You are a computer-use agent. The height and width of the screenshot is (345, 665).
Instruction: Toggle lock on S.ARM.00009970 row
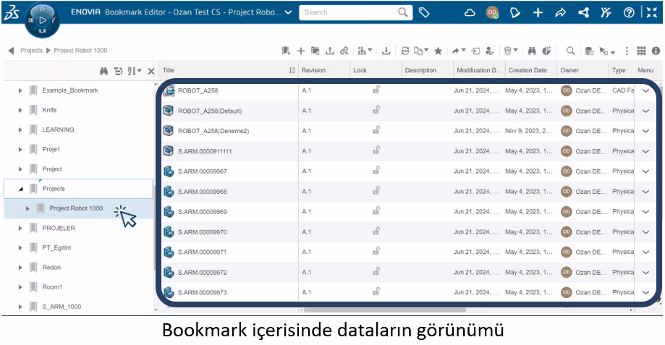coord(376,231)
